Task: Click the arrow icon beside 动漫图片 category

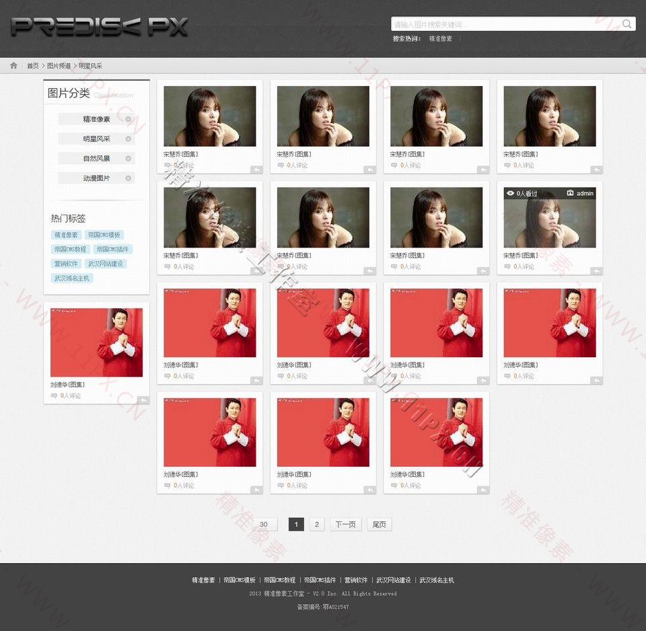Action: tap(128, 178)
